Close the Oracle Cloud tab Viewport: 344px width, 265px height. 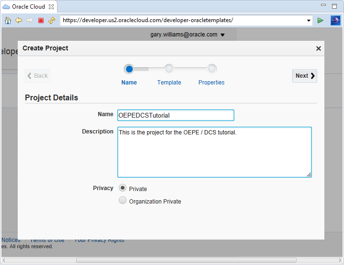pos(51,7)
